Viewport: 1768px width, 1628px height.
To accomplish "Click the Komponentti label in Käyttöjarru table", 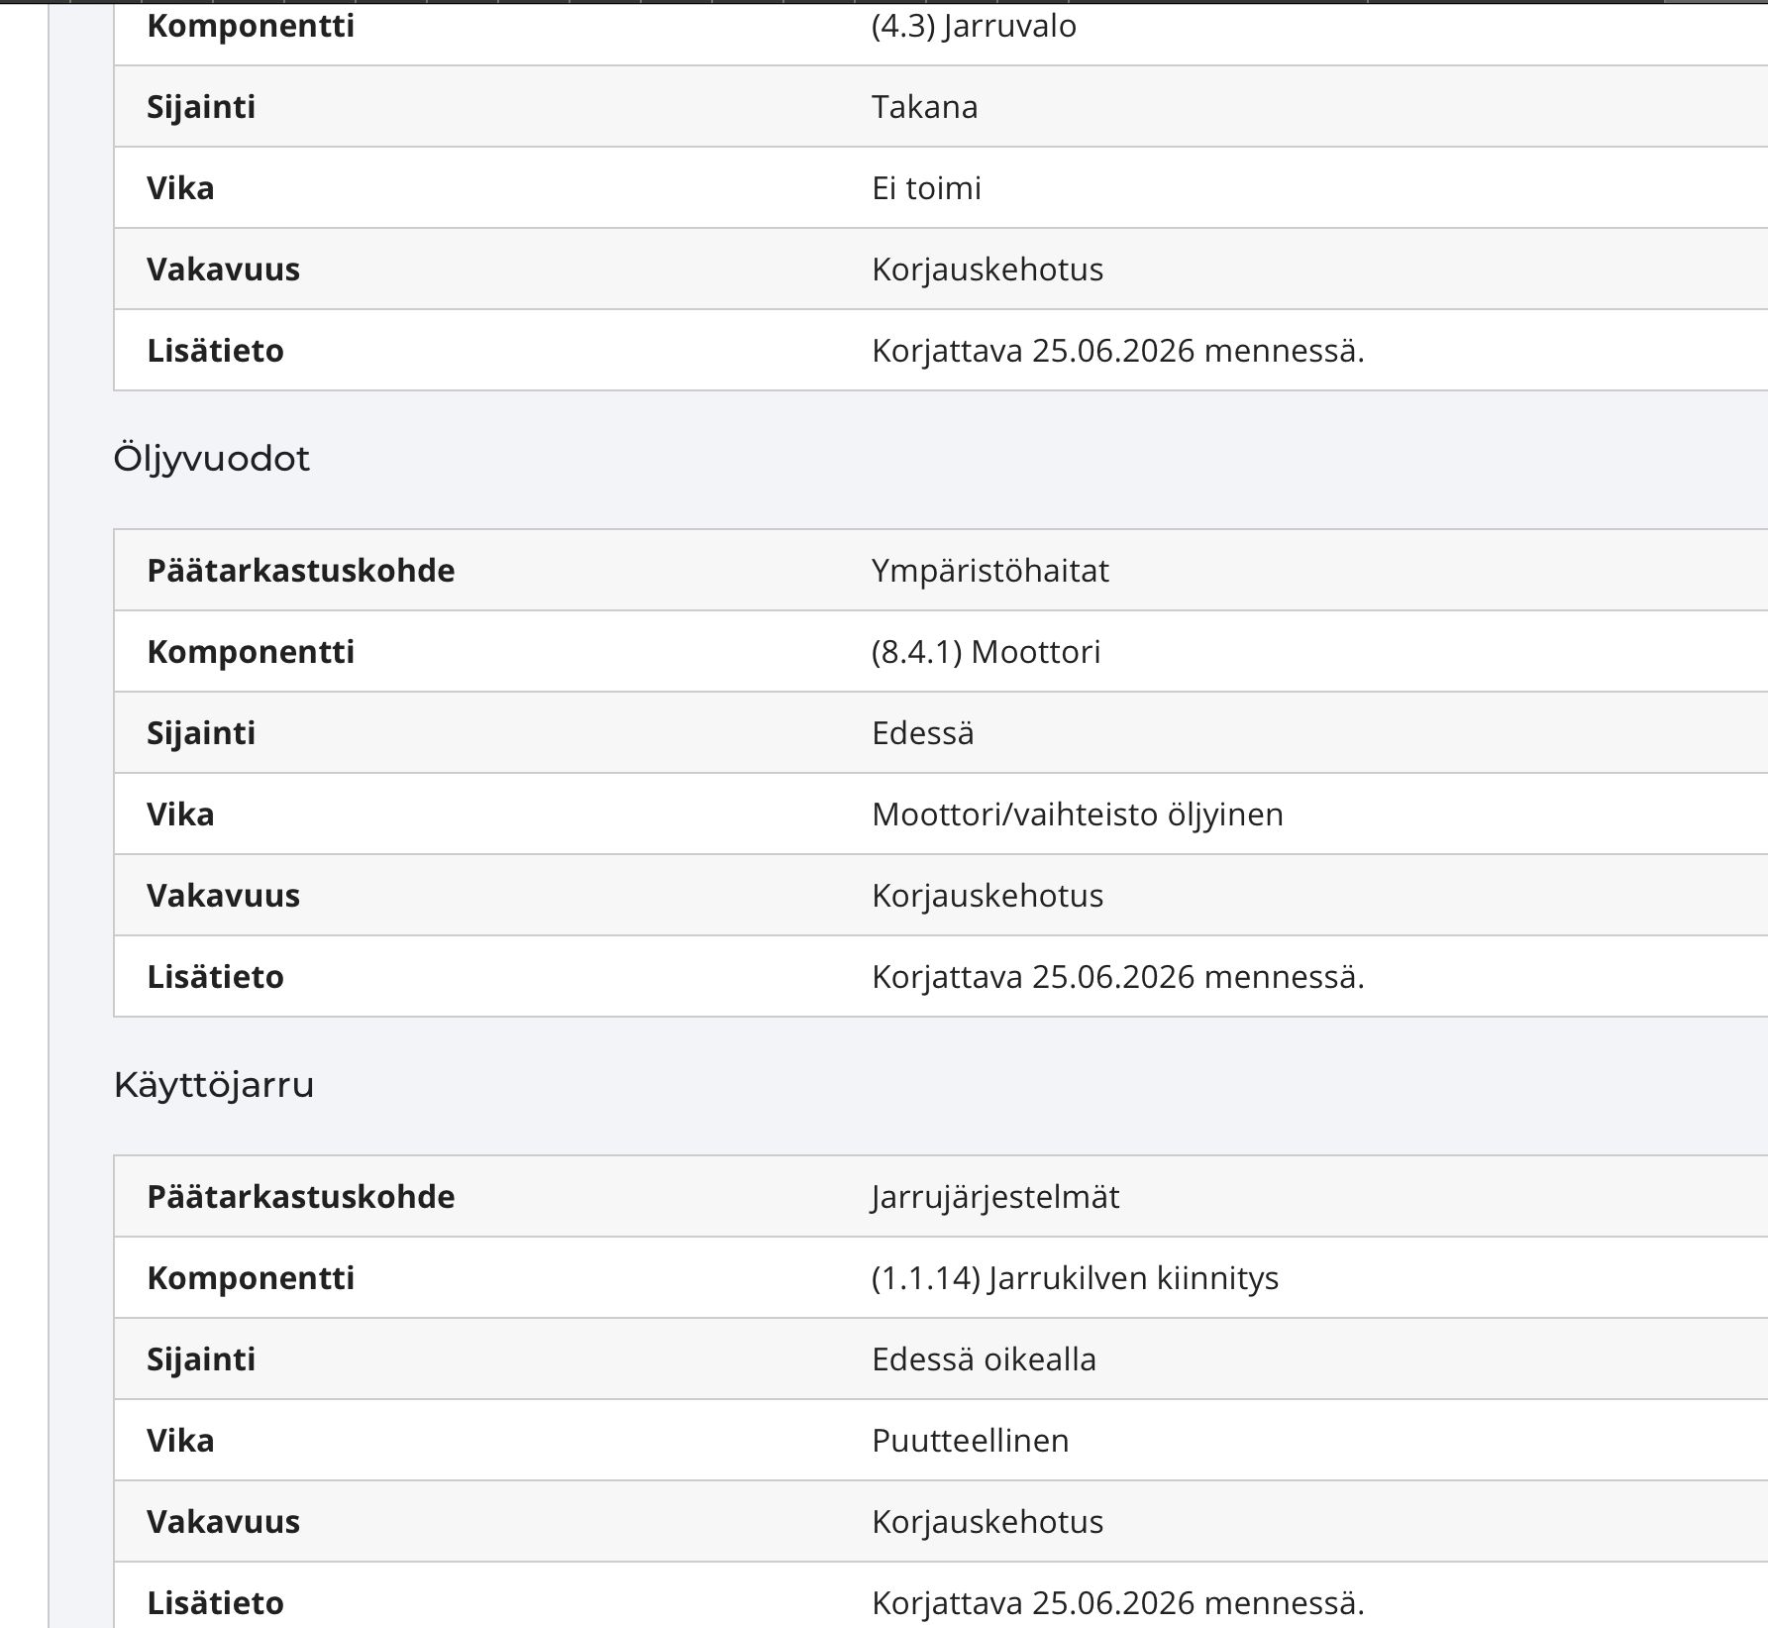I will pyautogui.click(x=251, y=1278).
